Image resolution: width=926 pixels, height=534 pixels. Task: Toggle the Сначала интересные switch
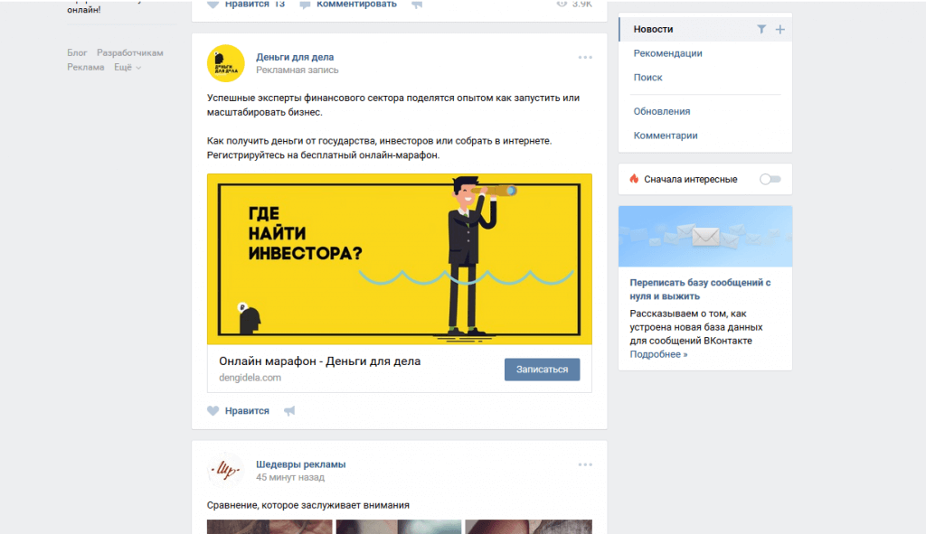(770, 180)
